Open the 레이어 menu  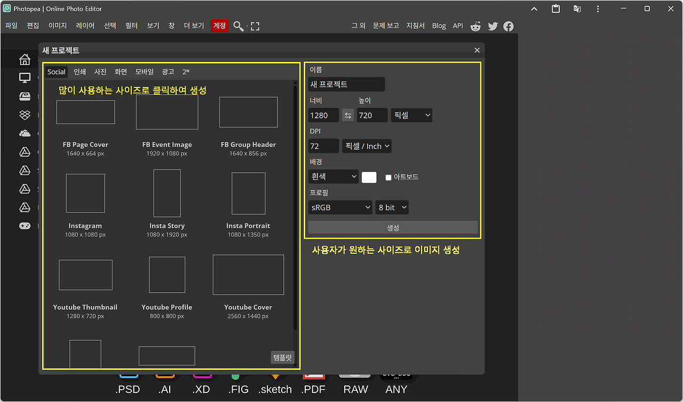(x=85, y=26)
